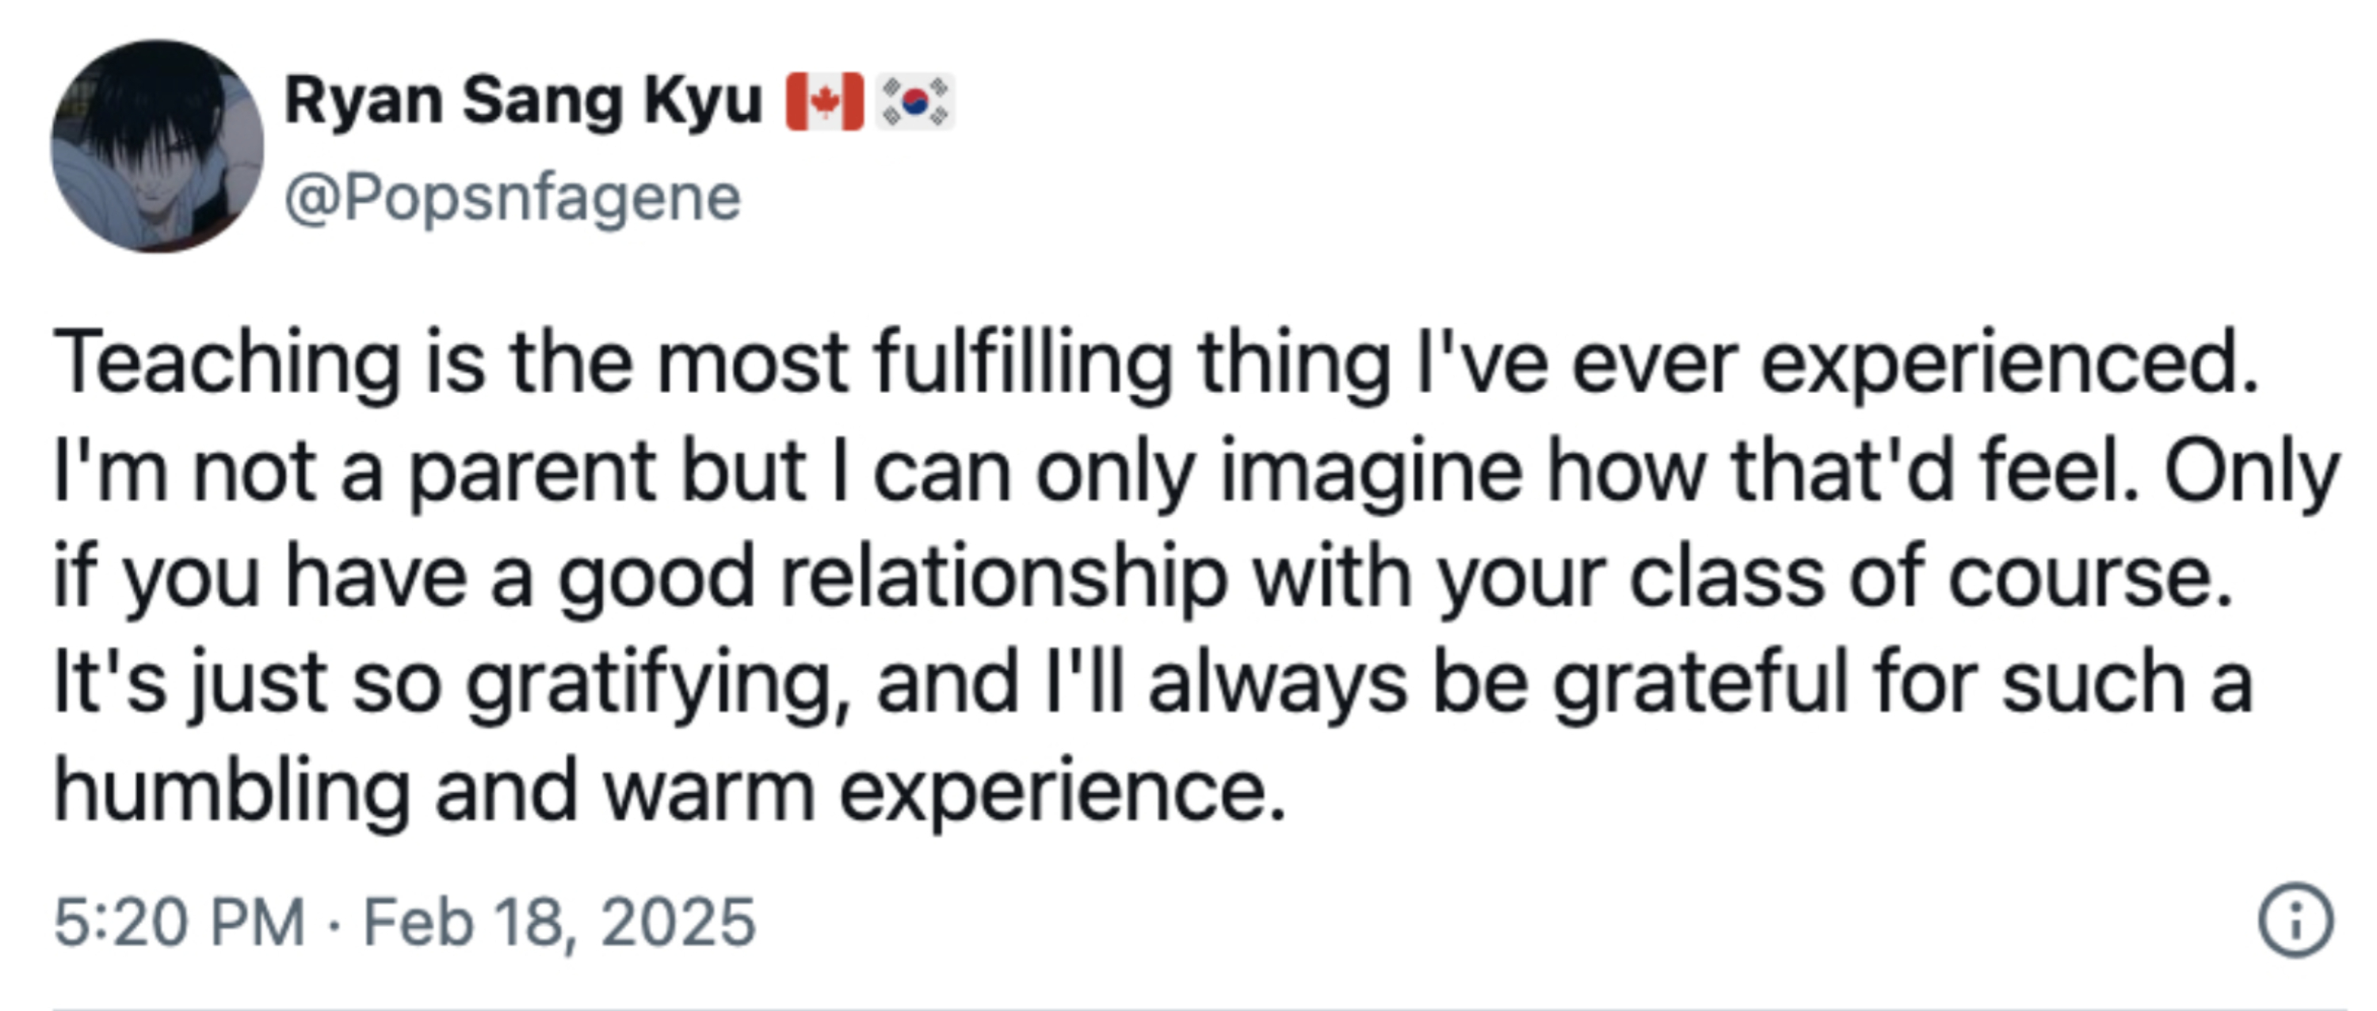2377x1011 pixels.
Task: Click the word 'experienced.' ending first sentence
Action: tap(2009, 364)
